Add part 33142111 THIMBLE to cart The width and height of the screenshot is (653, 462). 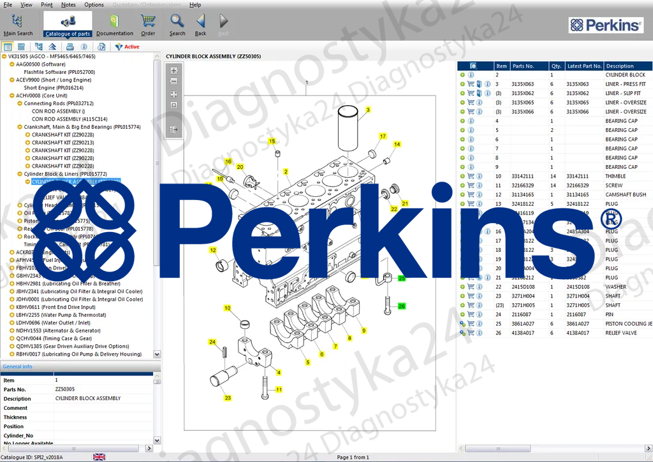(471, 176)
